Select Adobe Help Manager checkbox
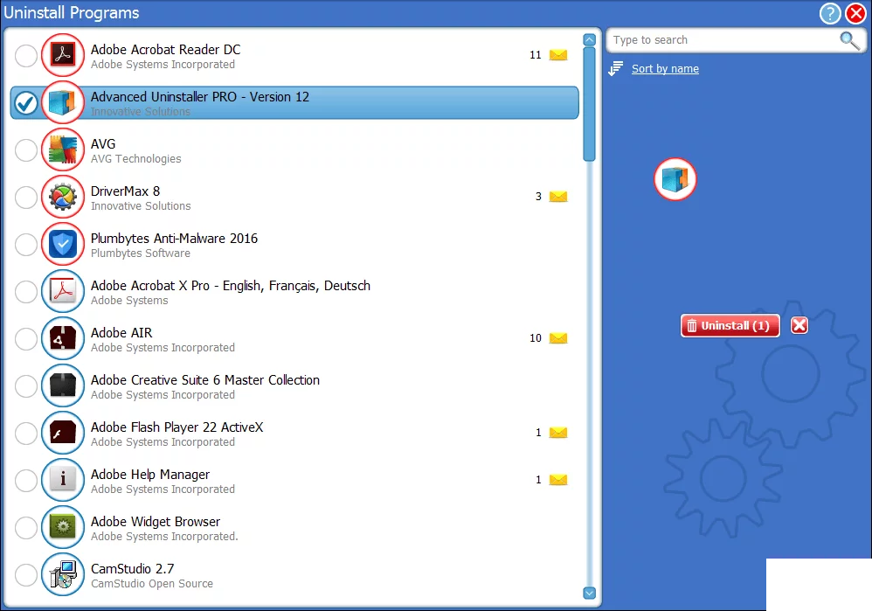This screenshot has height=611, width=872. coord(26,481)
